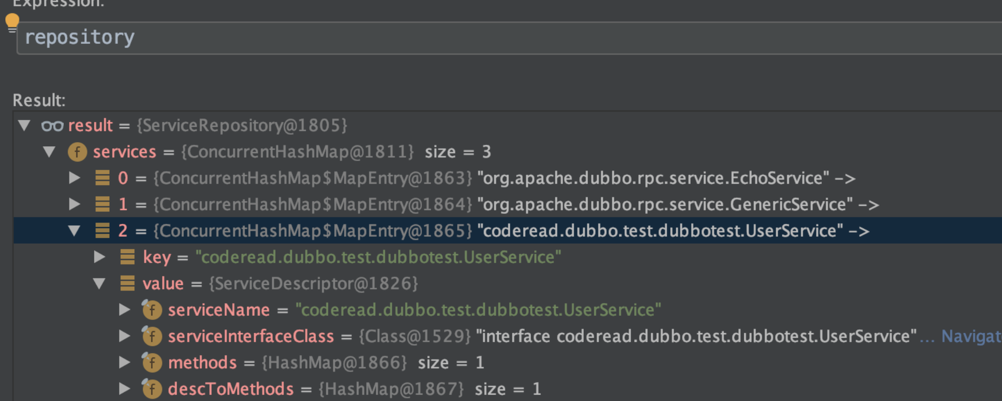The width and height of the screenshot is (1002, 401).
Task: Expand the methods HashMap field
Action: pyautogui.click(x=124, y=362)
